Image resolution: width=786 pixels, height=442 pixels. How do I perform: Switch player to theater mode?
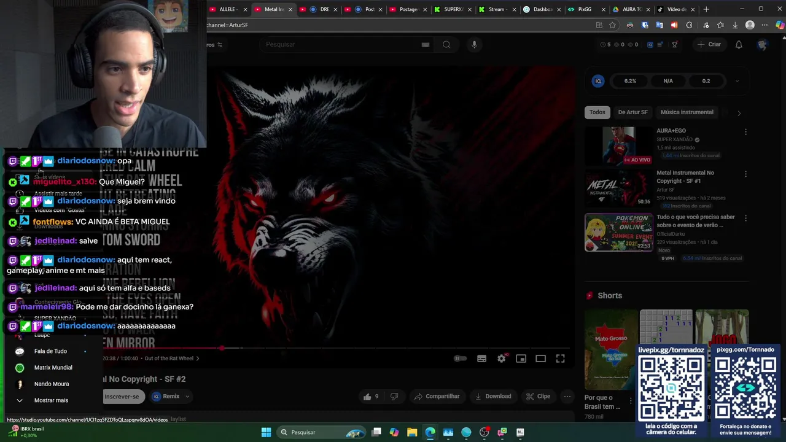(x=540, y=359)
